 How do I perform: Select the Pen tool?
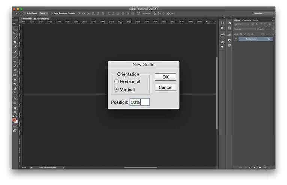click(x=15, y=89)
